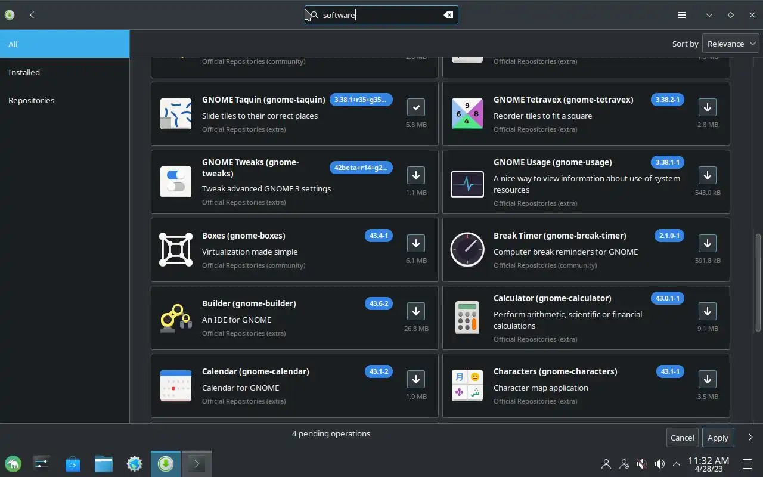
Task: Apply the pending operations
Action: 718,438
